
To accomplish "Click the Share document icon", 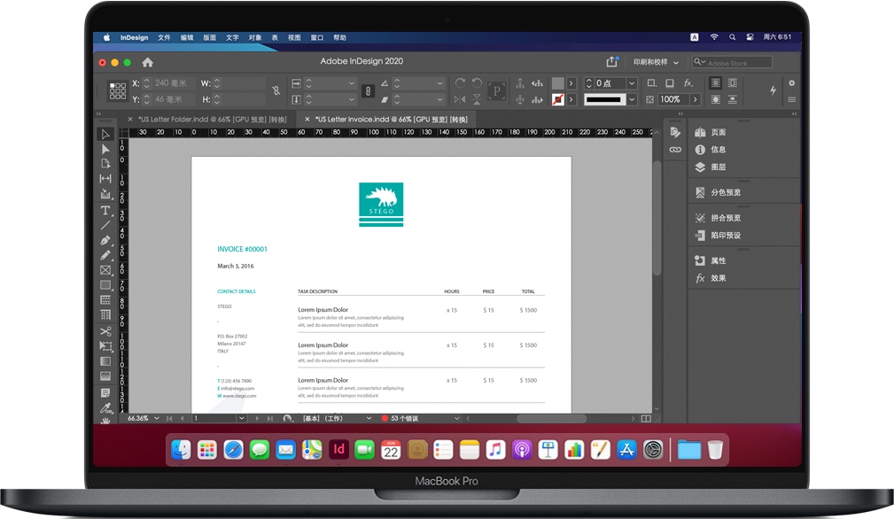I will coord(611,62).
